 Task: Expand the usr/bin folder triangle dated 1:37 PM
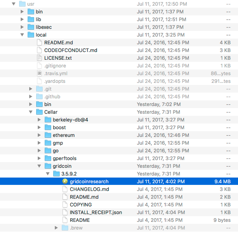[22, 11]
